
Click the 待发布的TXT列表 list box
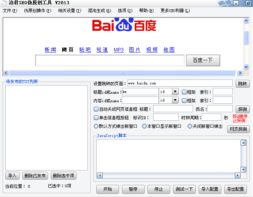pyautogui.click(x=47, y=128)
